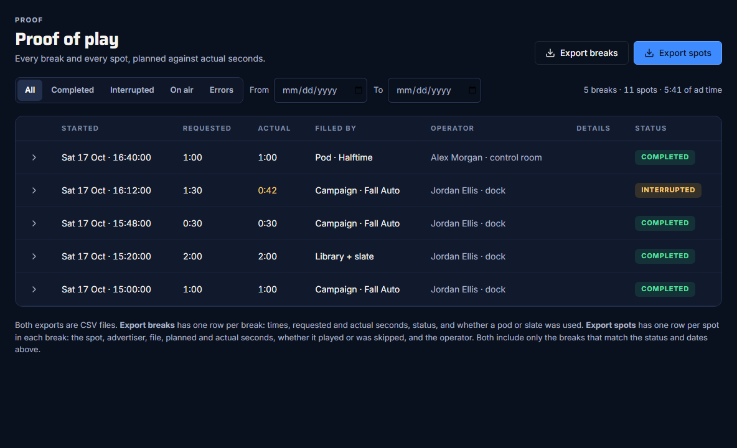Click the Requested column header
This screenshot has height=448, width=737.
pos(207,128)
